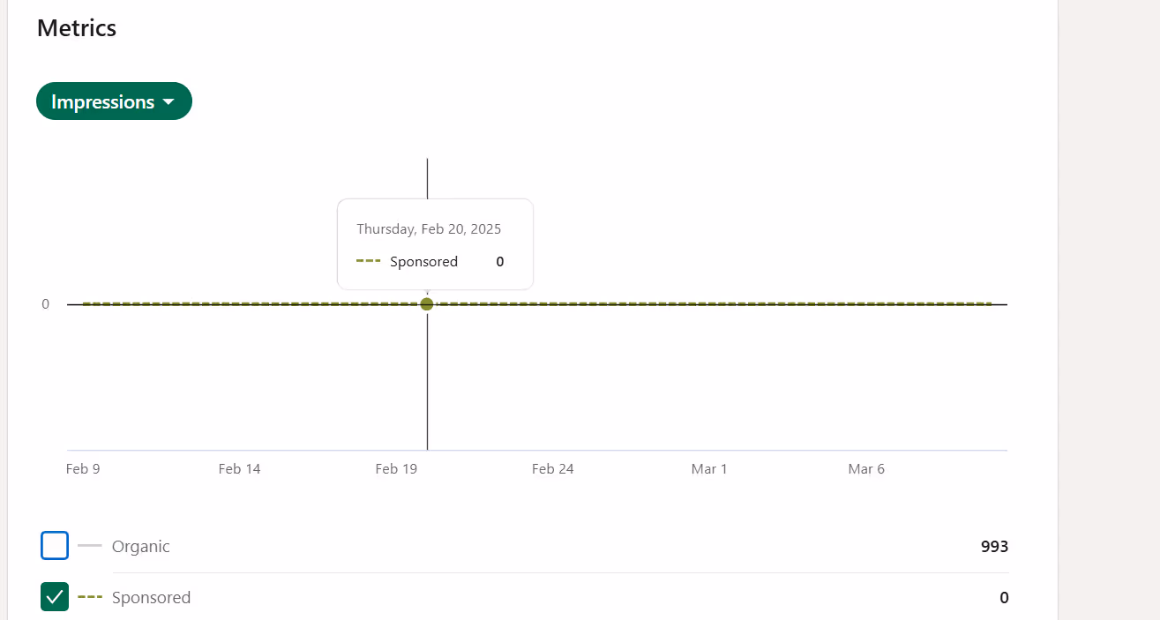This screenshot has height=620, width=1160.
Task: Expand the metric selector to change metrics
Action: [x=114, y=101]
